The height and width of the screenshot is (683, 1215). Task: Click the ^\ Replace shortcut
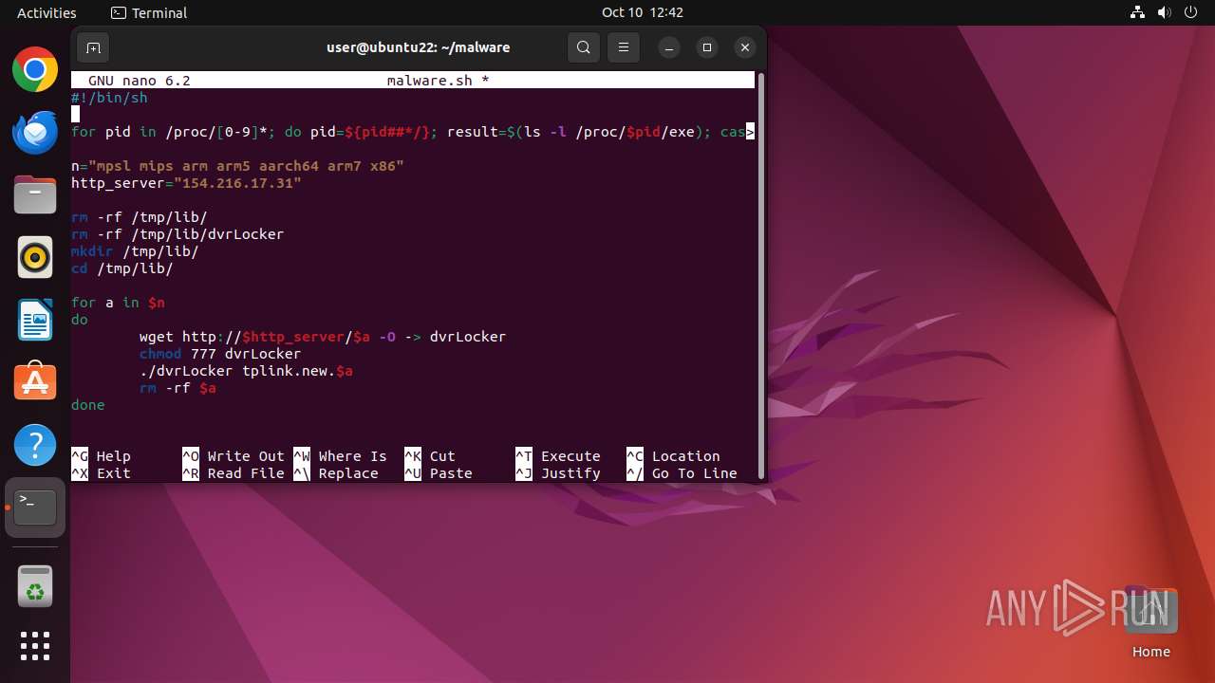[x=336, y=473]
